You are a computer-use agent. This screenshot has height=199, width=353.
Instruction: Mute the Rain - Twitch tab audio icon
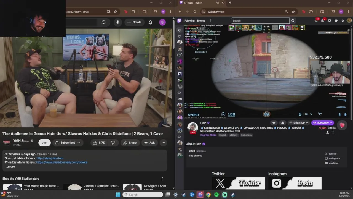218,3
